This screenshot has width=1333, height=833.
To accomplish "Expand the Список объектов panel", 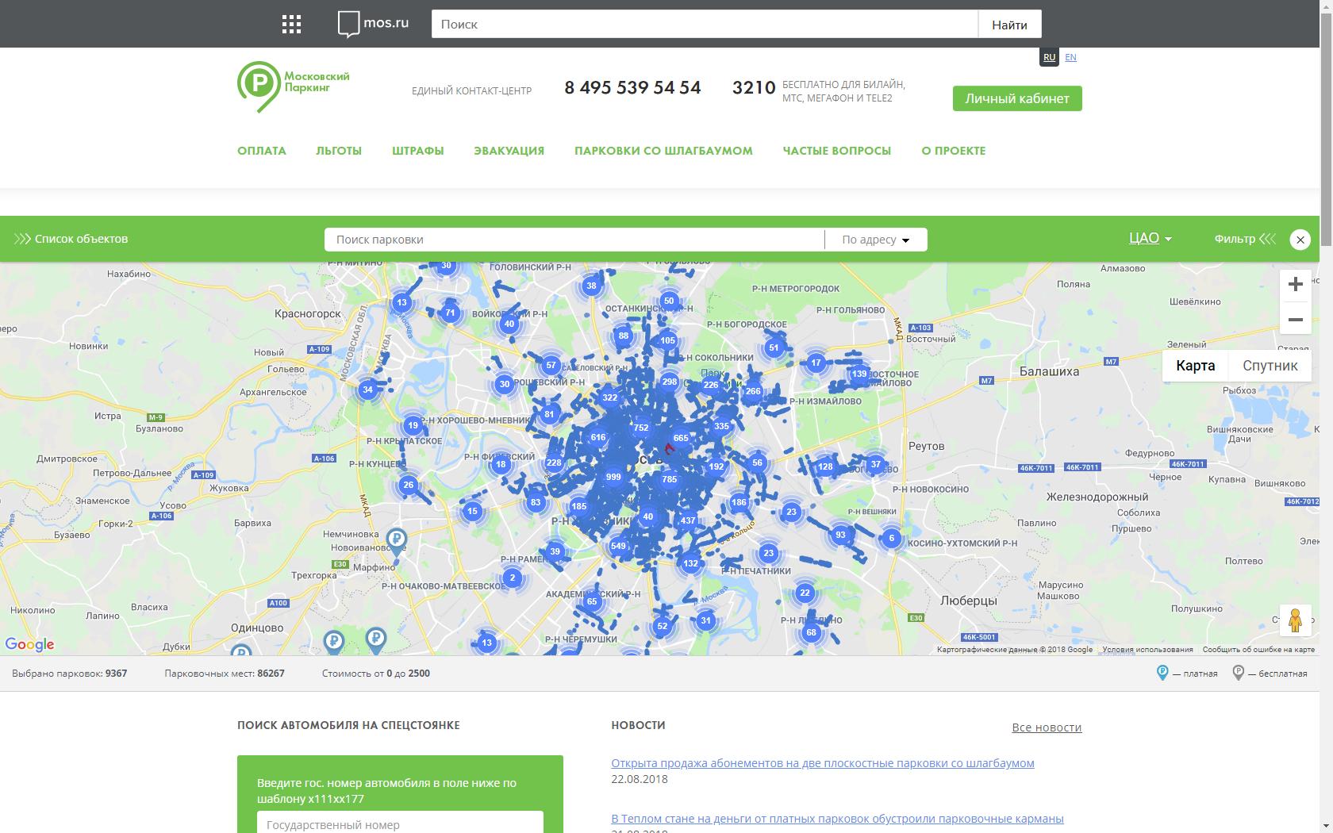I will pyautogui.click(x=71, y=239).
